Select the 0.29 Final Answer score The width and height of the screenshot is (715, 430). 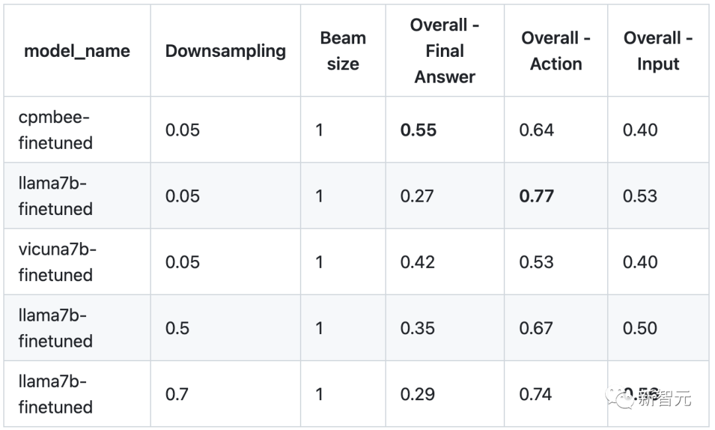418,394
